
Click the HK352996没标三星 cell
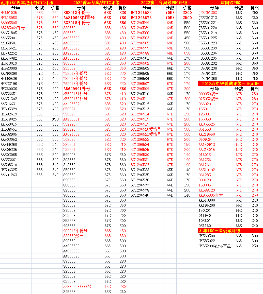pyautogui.click(x=214, y=246)
